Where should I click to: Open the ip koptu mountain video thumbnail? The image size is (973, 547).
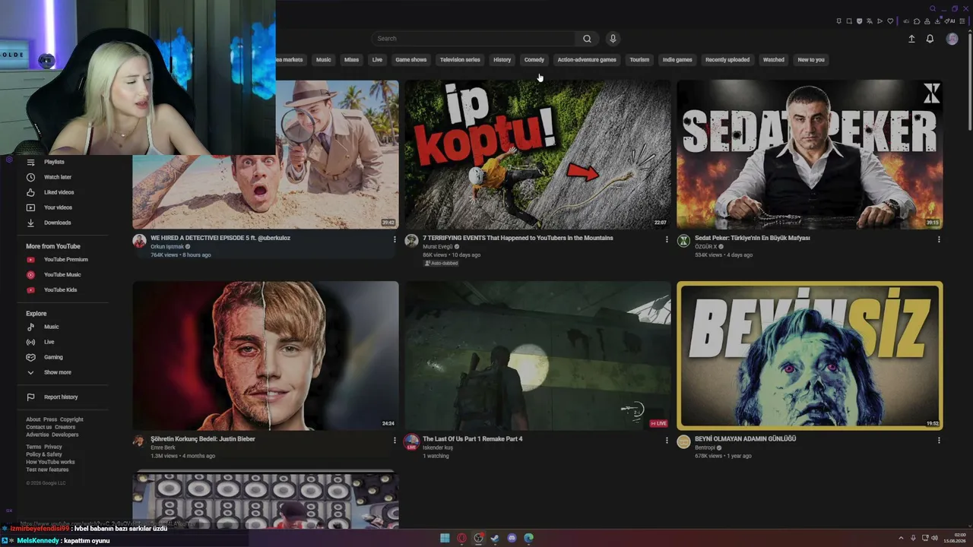(x=537, y=154)
